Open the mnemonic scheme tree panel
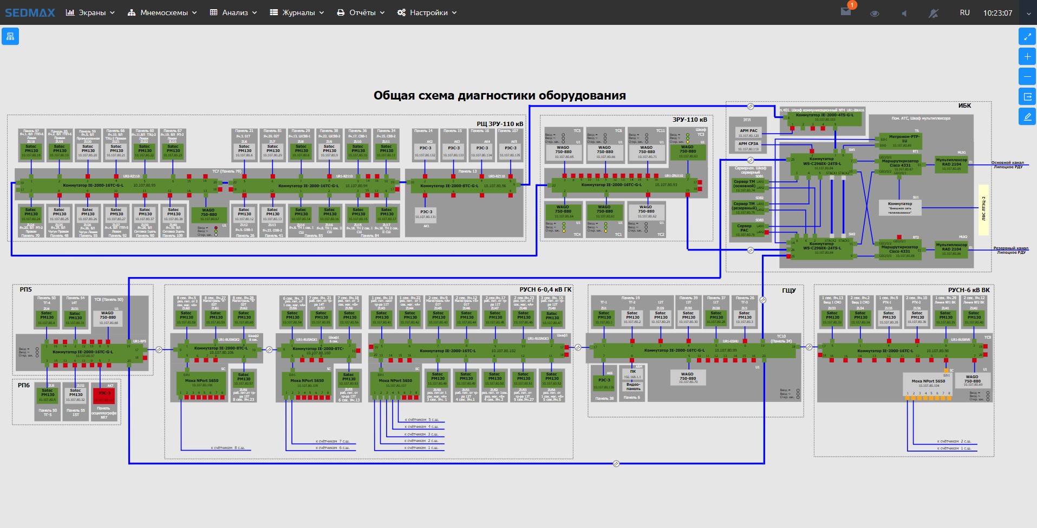 (10, 36)
